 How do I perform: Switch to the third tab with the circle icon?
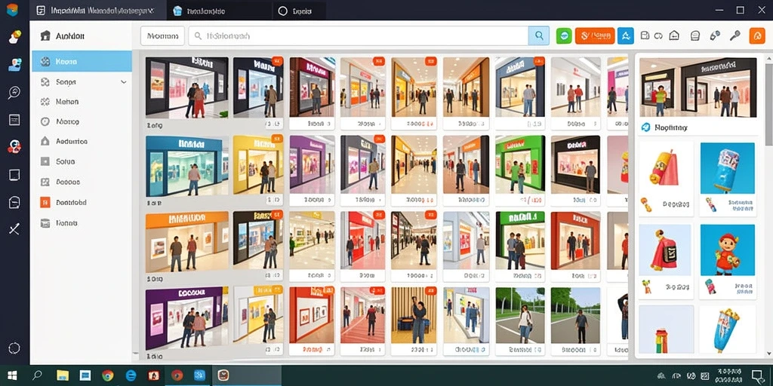click(299, 11)
